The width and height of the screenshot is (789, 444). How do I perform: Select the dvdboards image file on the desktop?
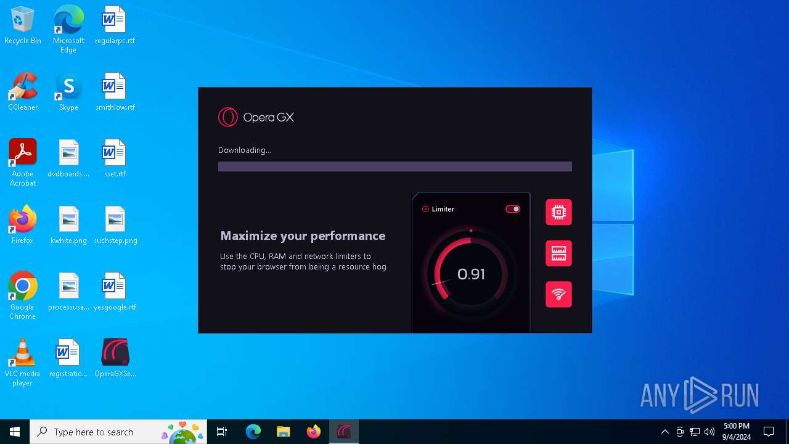[x=68, y=159]
